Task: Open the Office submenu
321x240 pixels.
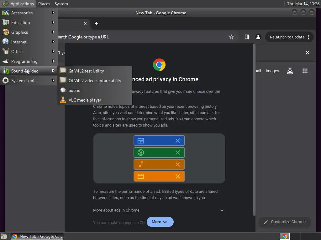Action: [29, 52]
